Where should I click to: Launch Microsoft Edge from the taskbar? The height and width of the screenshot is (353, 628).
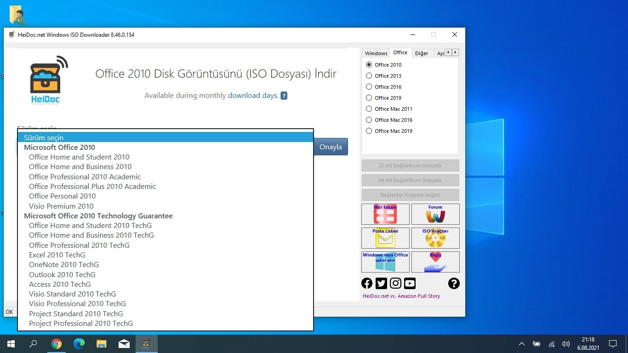click(79, 344)
